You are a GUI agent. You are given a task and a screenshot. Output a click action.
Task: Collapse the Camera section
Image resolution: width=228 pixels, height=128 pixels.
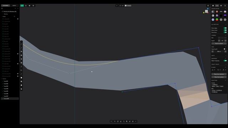pos(226,35)
